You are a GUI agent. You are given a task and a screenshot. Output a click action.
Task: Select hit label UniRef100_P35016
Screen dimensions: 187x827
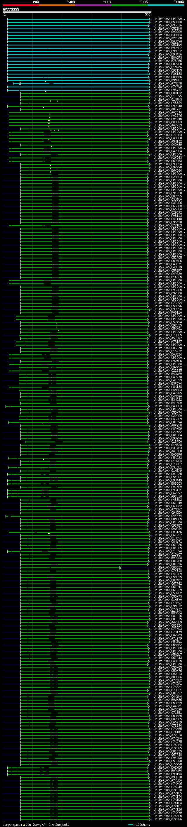pyautogui.click(x=168, y=25)
